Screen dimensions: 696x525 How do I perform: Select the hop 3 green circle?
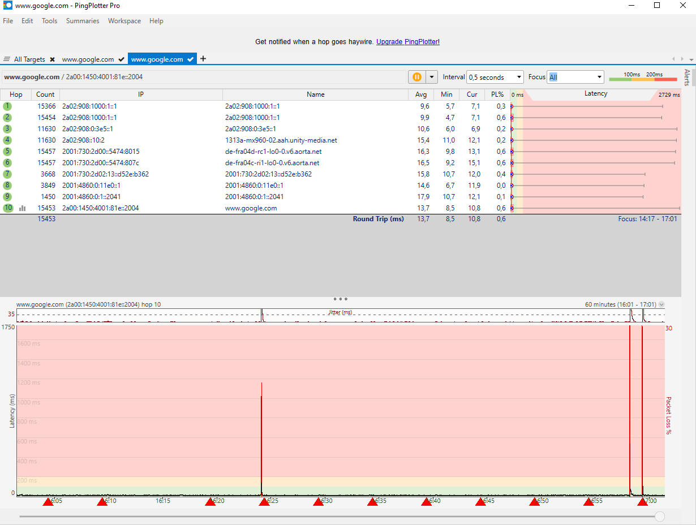coord(7,129)
